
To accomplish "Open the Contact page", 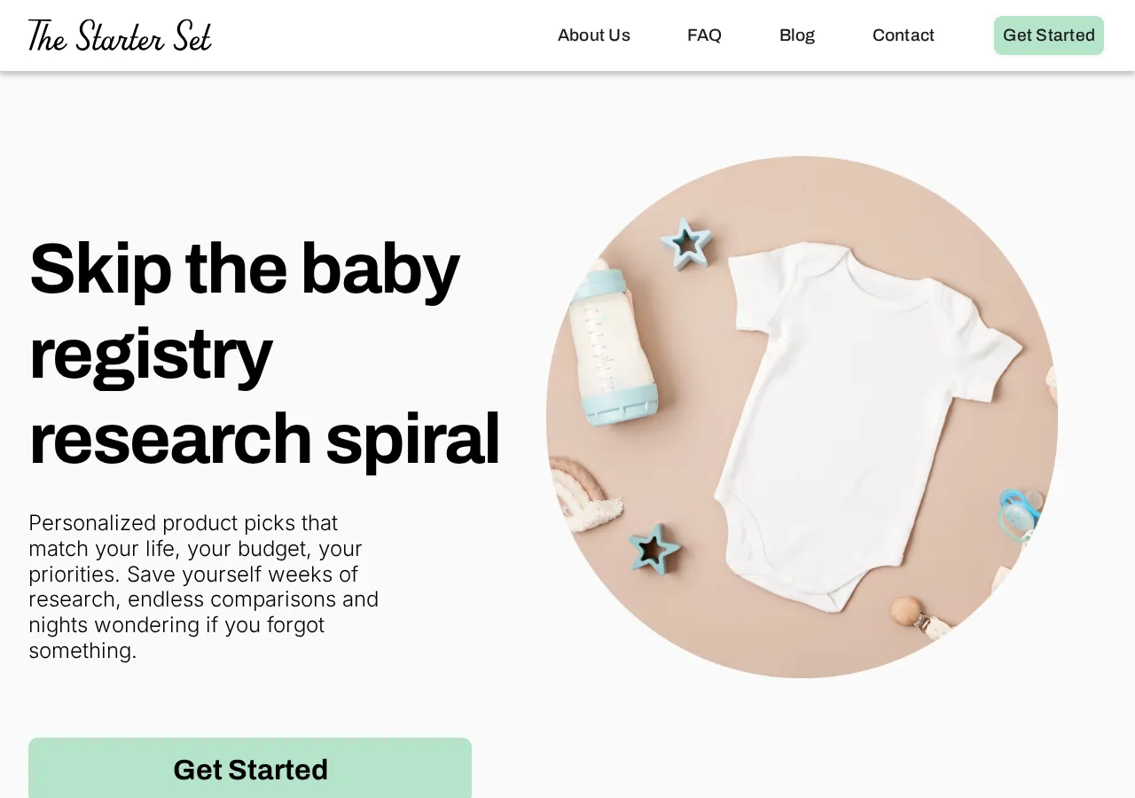I will pyautogui.click(x=904, y=35).
